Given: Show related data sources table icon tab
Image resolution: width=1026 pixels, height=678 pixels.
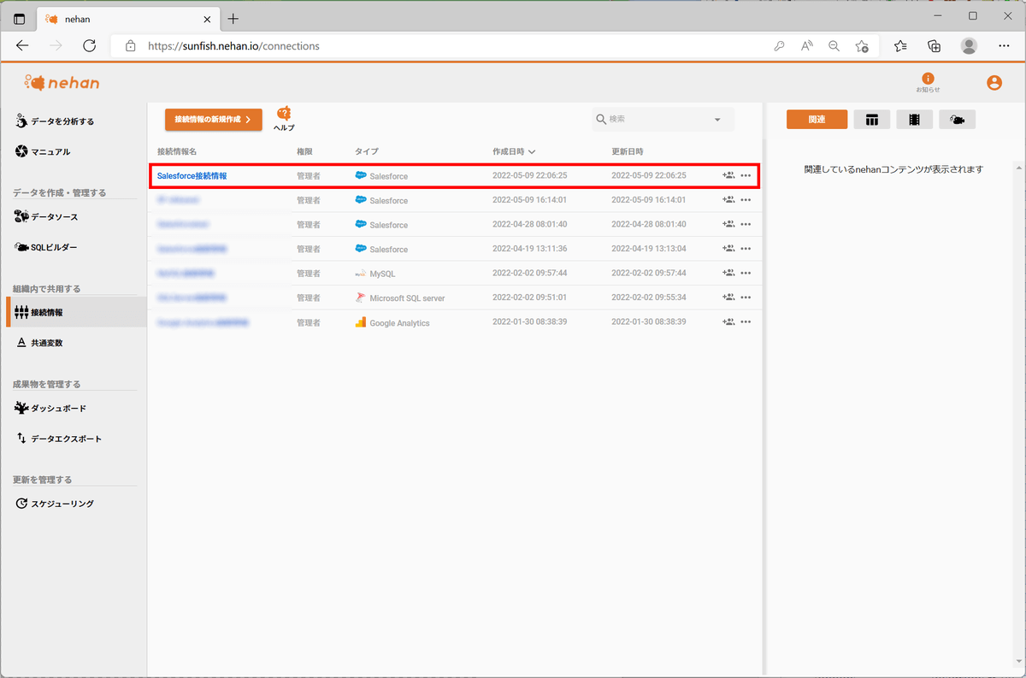Looking at the screenshot, I should coord(872,120).
